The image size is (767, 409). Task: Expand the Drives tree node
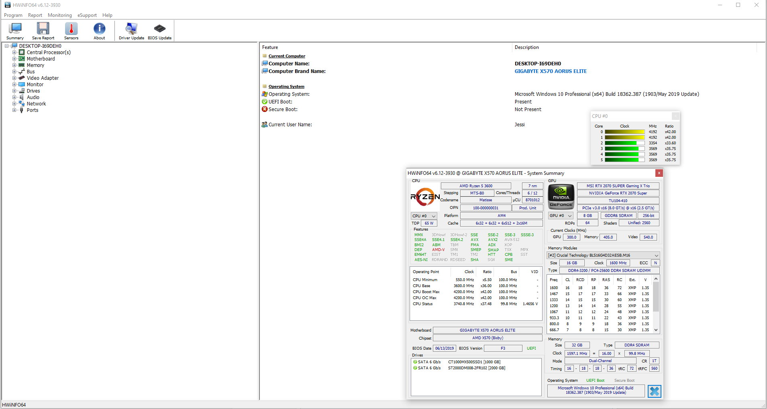[14, 91]
